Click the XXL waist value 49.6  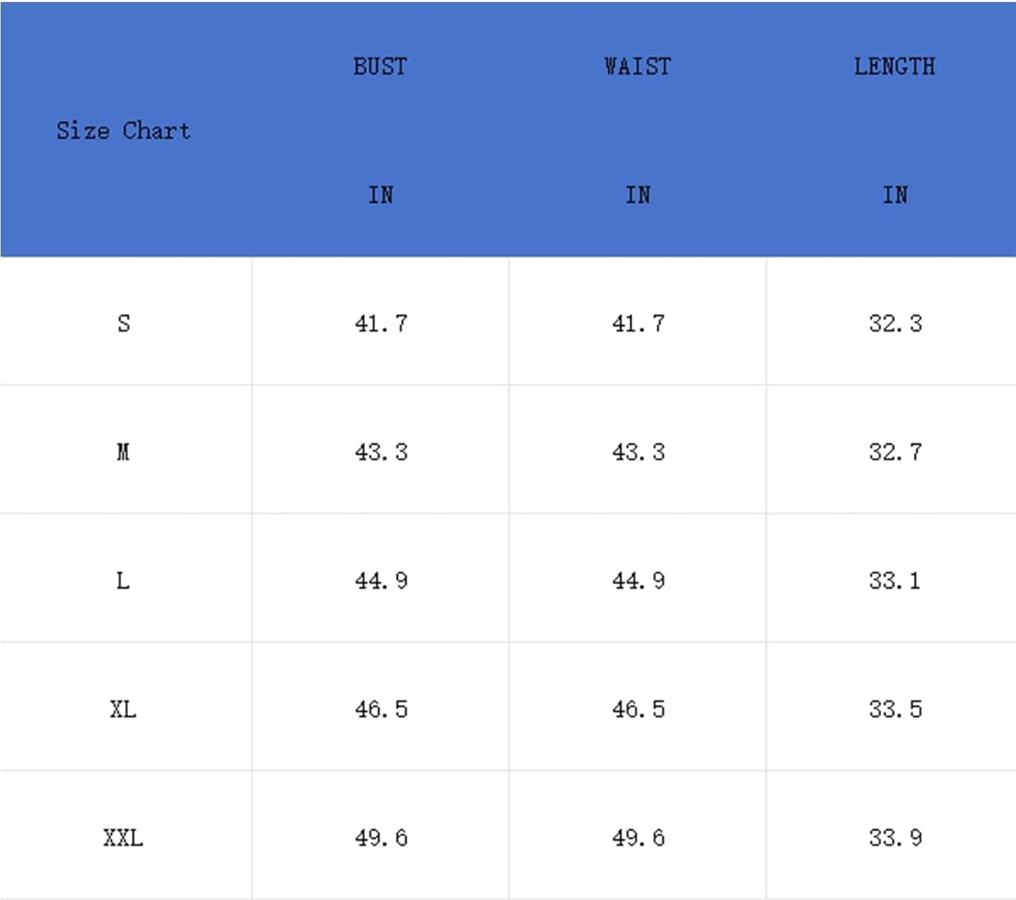coord(638,838)
